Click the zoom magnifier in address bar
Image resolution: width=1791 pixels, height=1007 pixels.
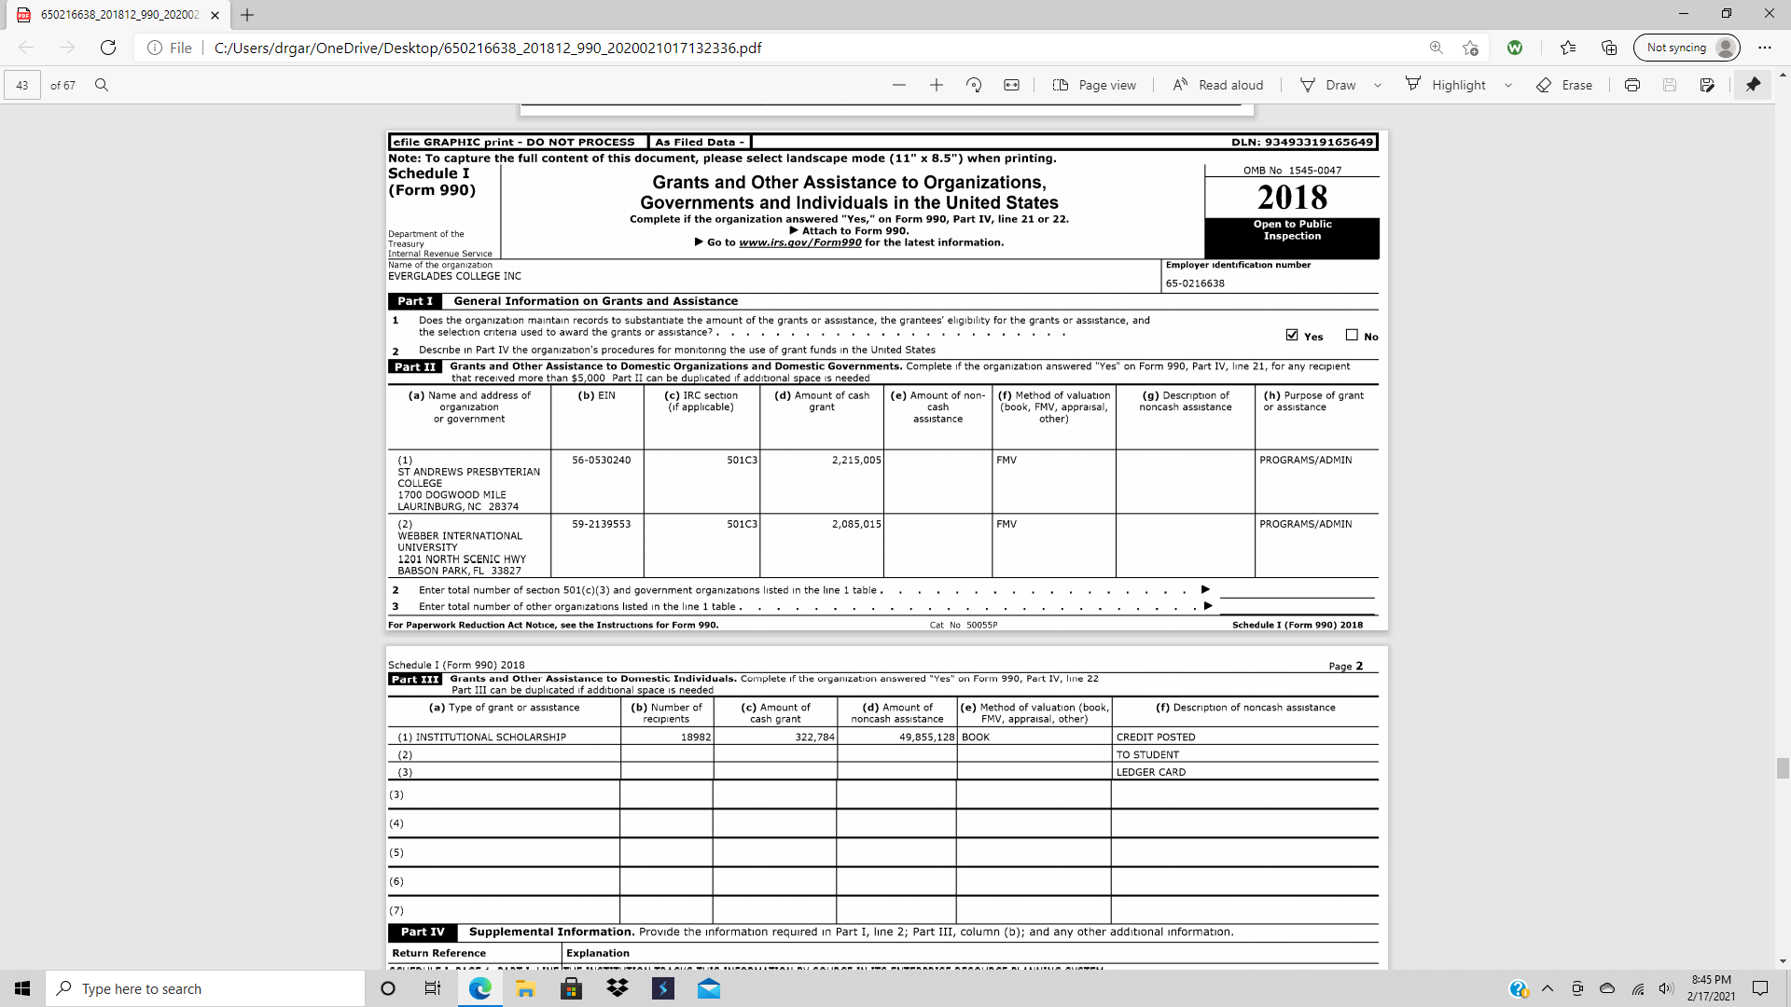pos(1437,48)
